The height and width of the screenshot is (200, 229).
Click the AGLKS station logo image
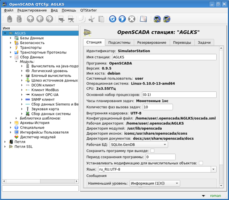pyautogui.click(x=87, y=32)
